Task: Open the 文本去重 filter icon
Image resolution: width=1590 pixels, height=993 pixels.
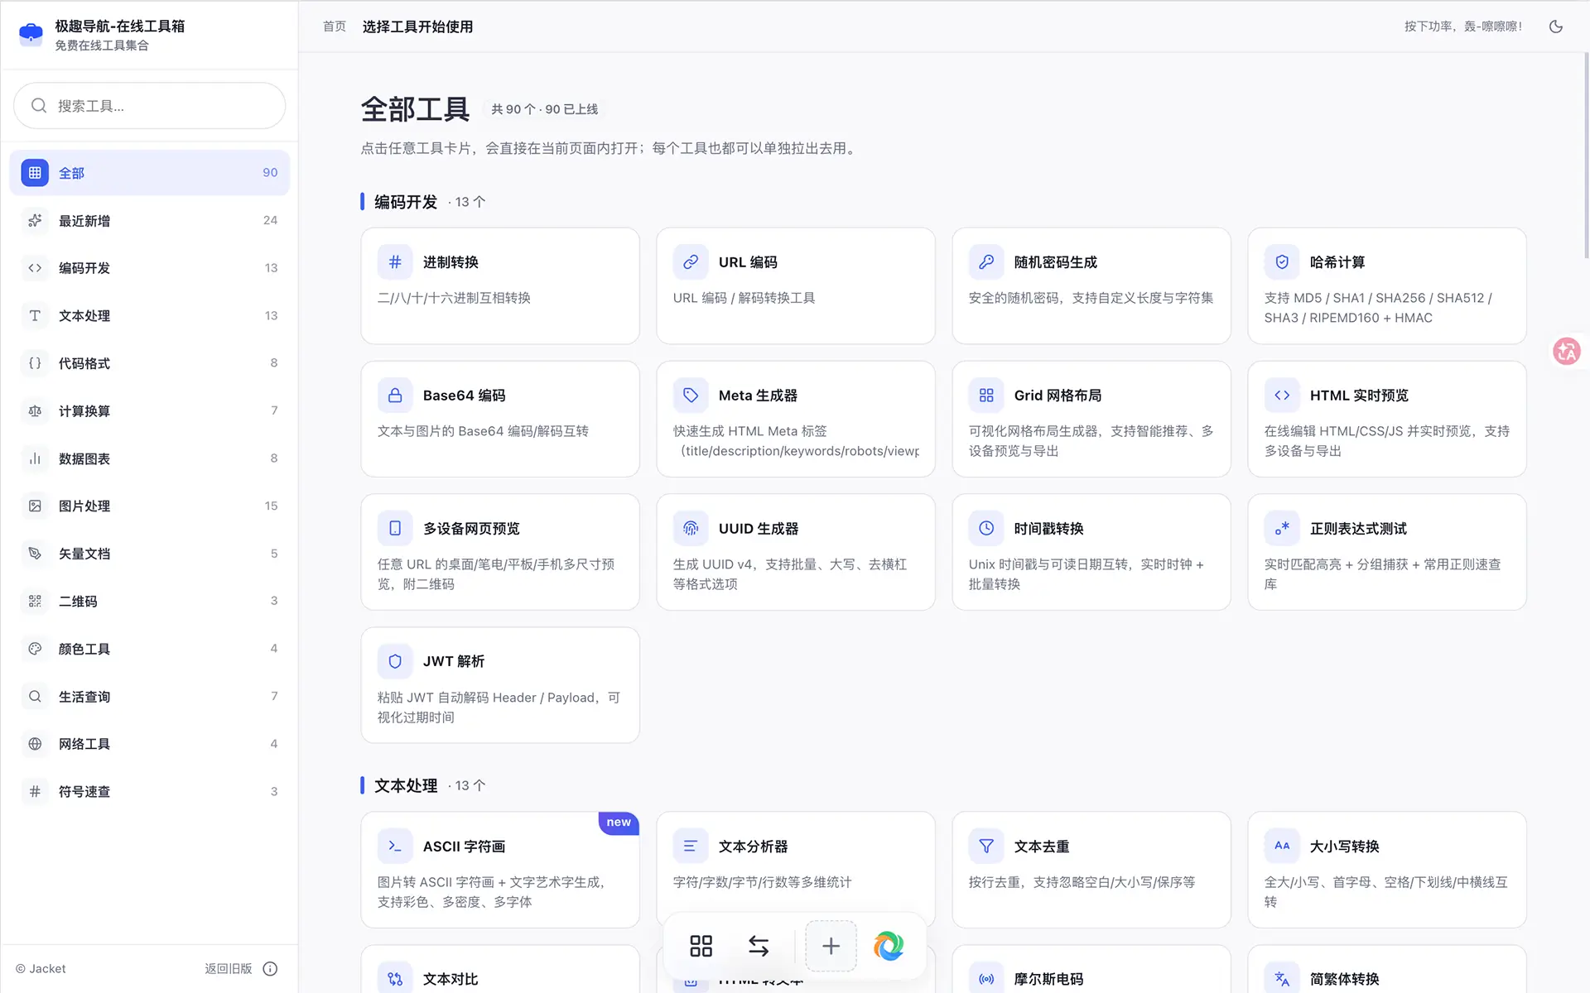Action: 986,847
